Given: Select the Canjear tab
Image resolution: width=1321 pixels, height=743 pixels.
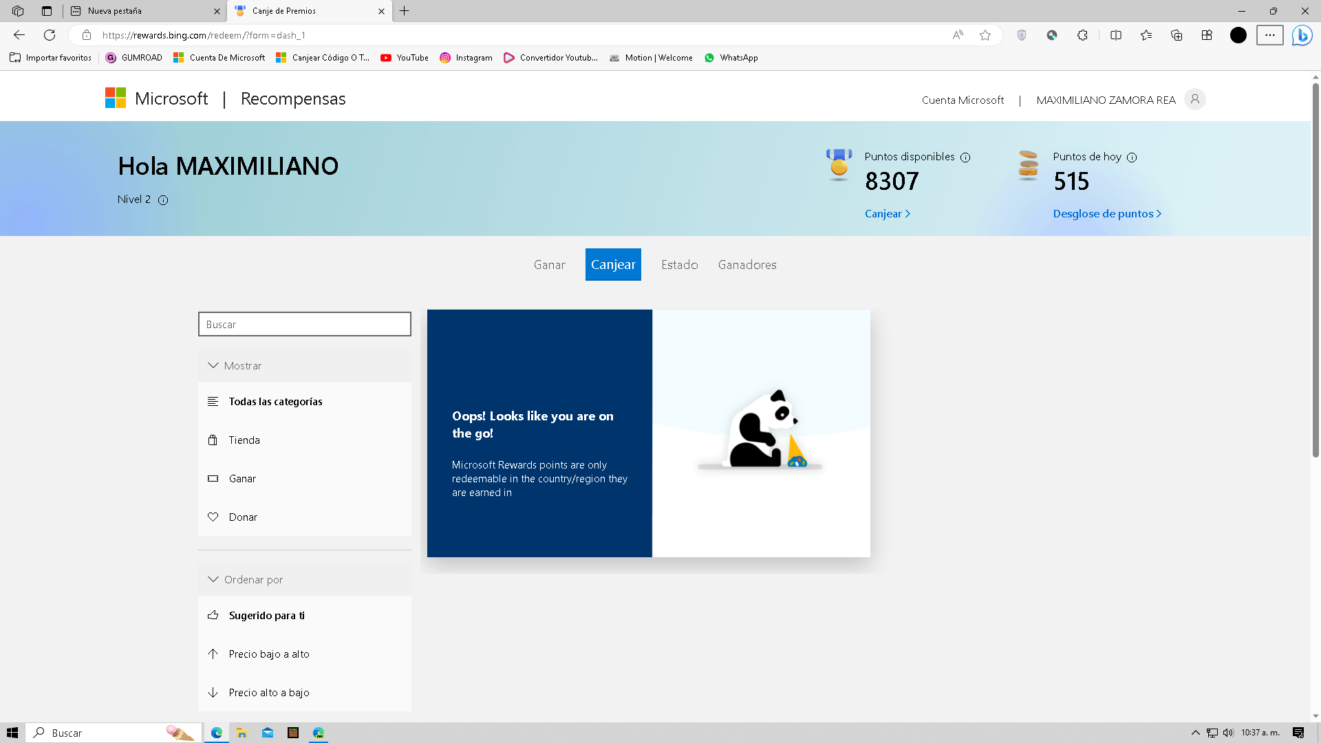Looking at the screenshot, I should tap(613, 265).
